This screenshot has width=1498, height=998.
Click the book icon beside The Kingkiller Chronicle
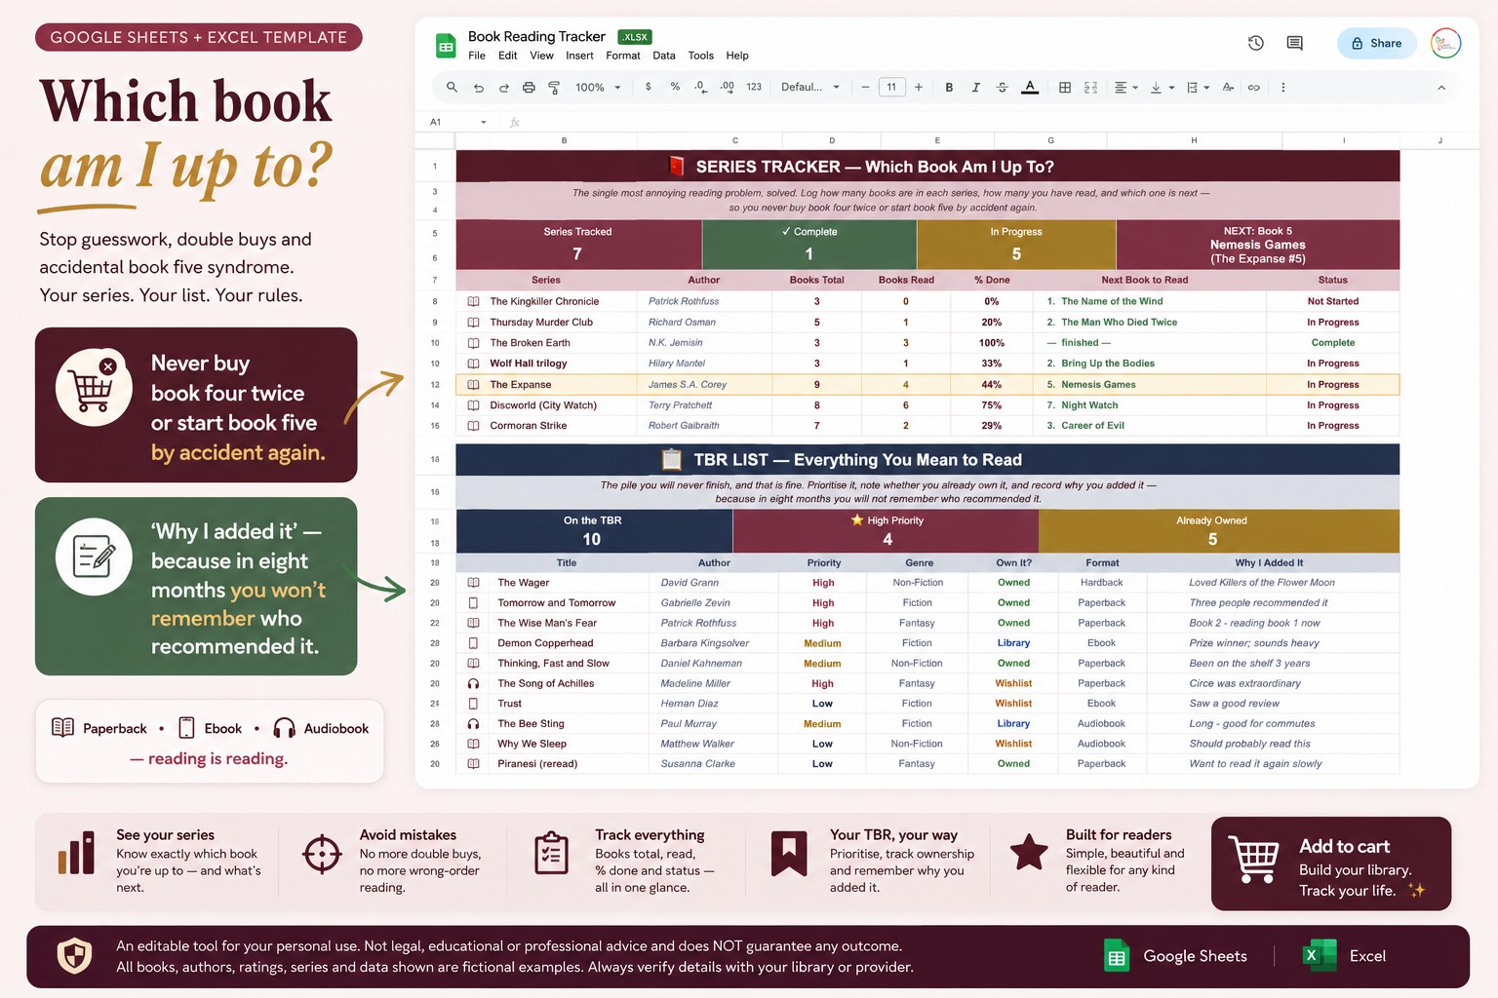click(x=473, y=301)
